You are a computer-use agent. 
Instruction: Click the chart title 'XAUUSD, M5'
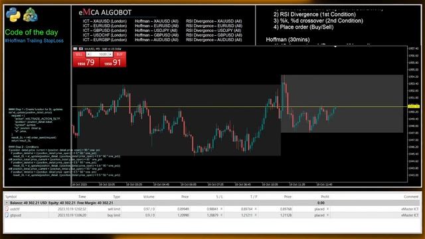pos(92,48)
